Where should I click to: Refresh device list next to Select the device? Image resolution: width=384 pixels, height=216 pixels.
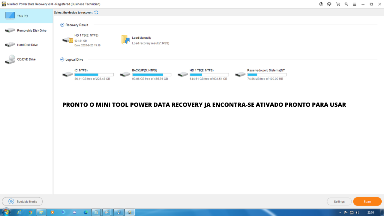pos(96,13)
